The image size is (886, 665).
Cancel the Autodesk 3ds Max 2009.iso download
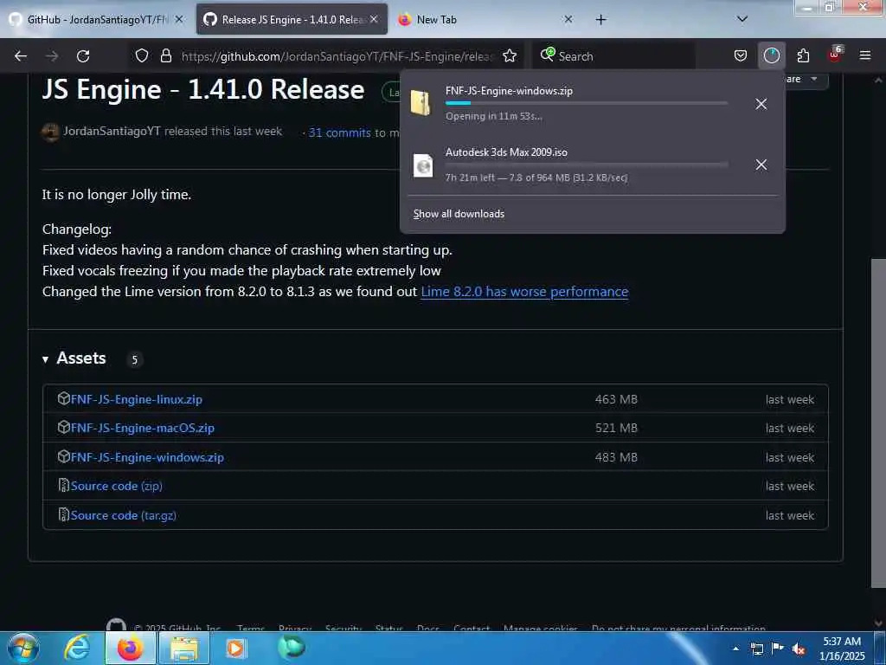[x=761, y=165]
